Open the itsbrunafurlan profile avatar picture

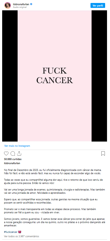pos(8,5)
